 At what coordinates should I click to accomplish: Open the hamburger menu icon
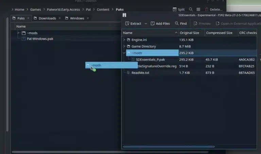tap(198, 9)
